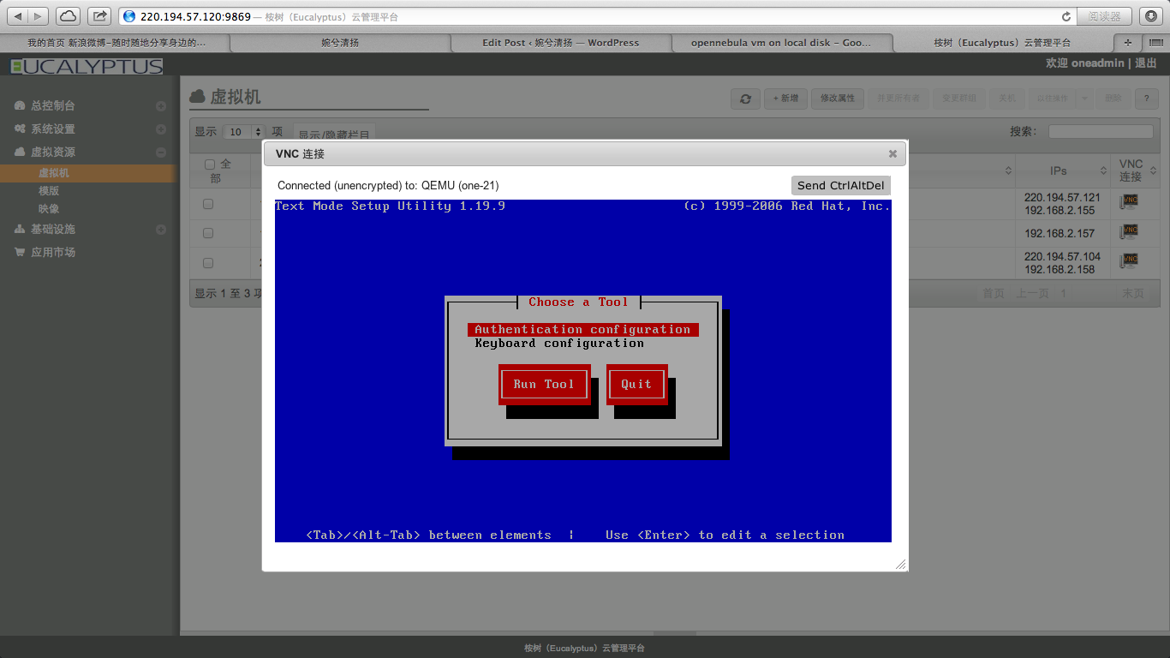Close the VNC 连接 dialog
Viewport: 1170px width, 658px height.
(x=892, y=154)
